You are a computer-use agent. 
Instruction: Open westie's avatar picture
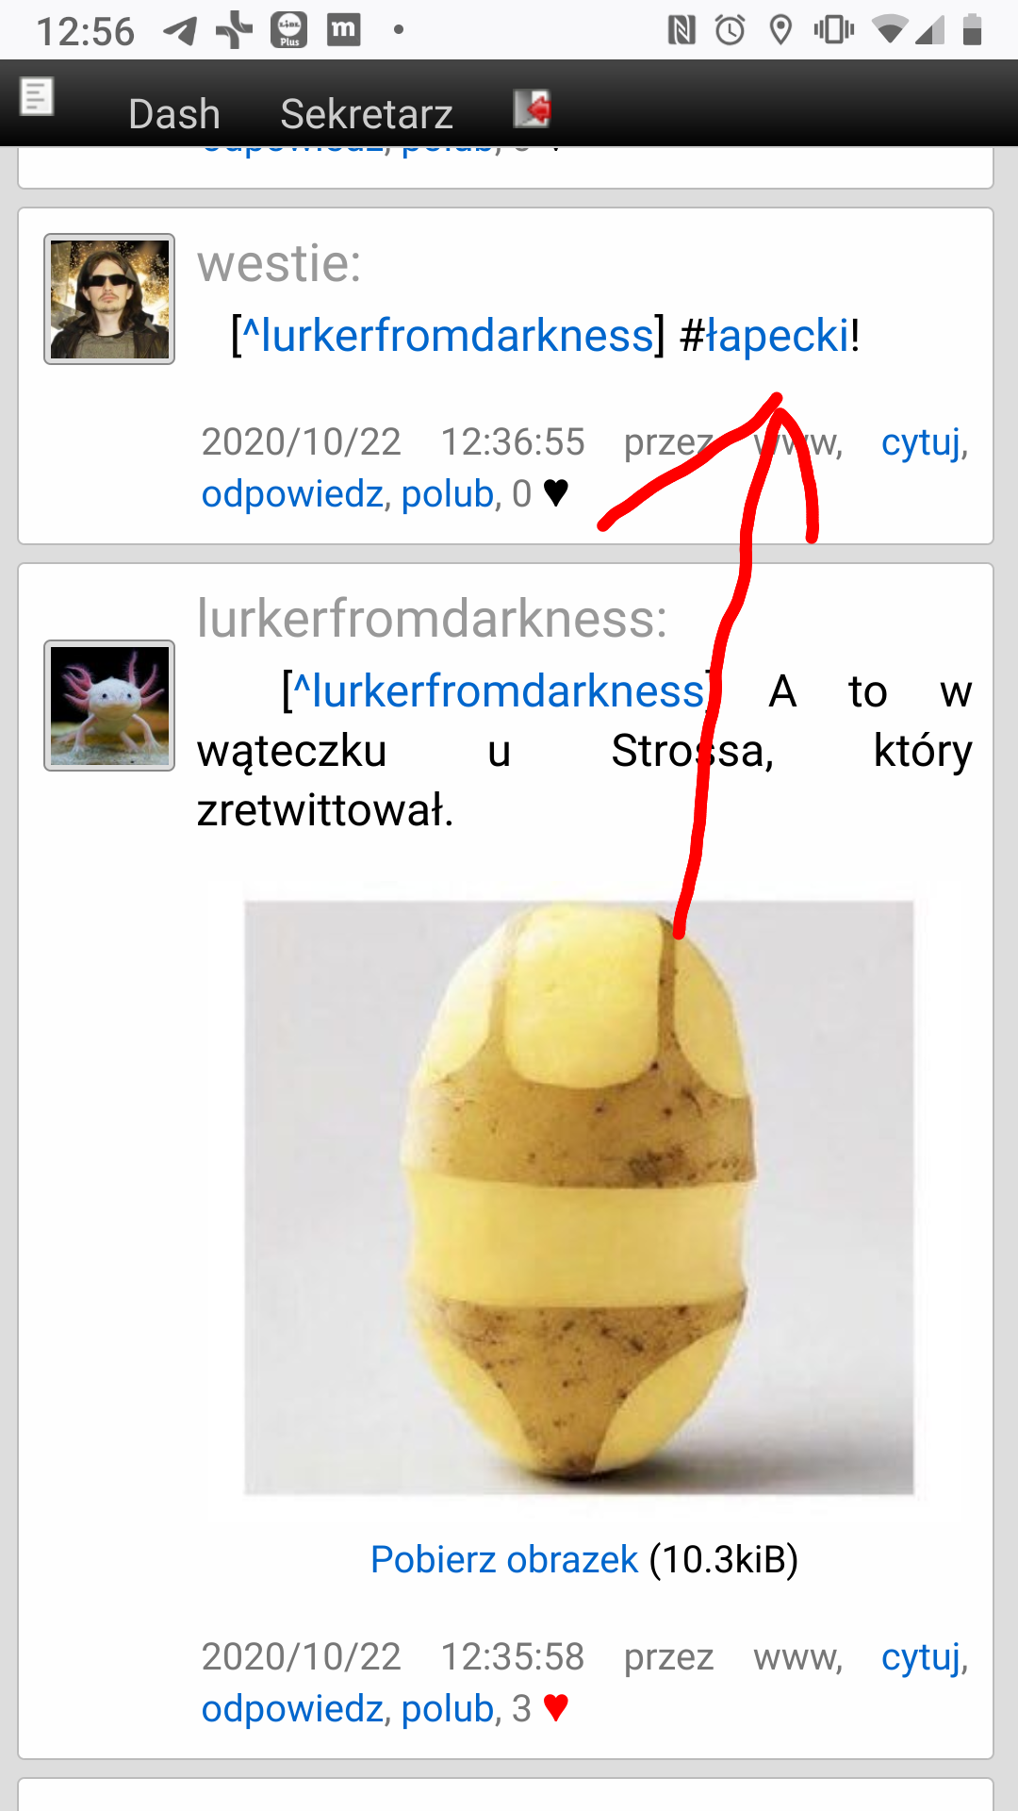(109, 299)
